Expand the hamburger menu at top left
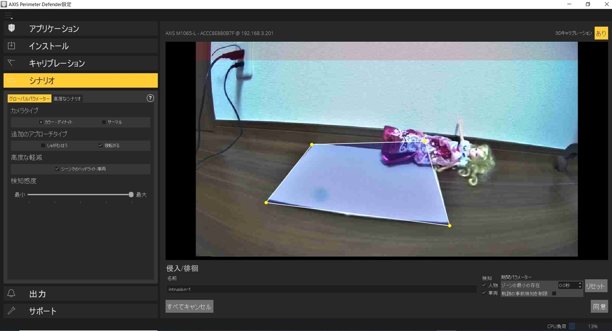This screenshot has width=612, height=331. 8,16
